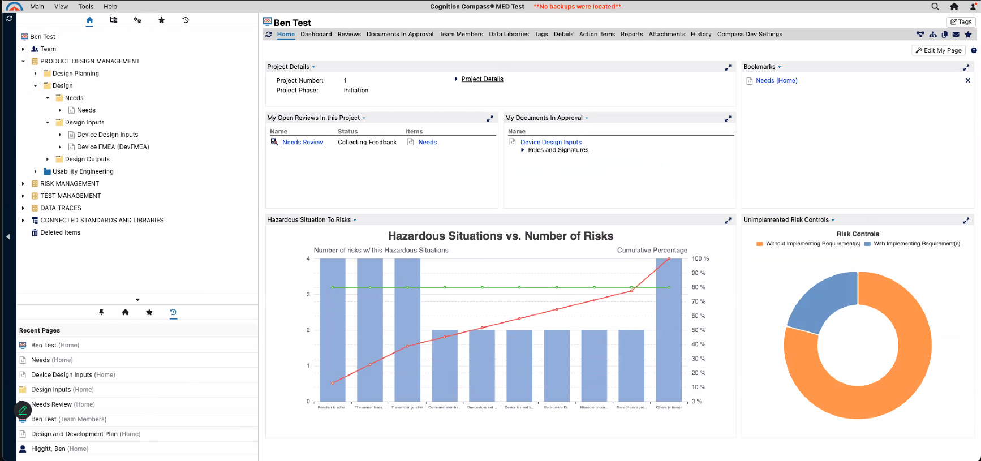Collapse the left sidebar with the arrow handle
The image size is (981, 461).
8,237
